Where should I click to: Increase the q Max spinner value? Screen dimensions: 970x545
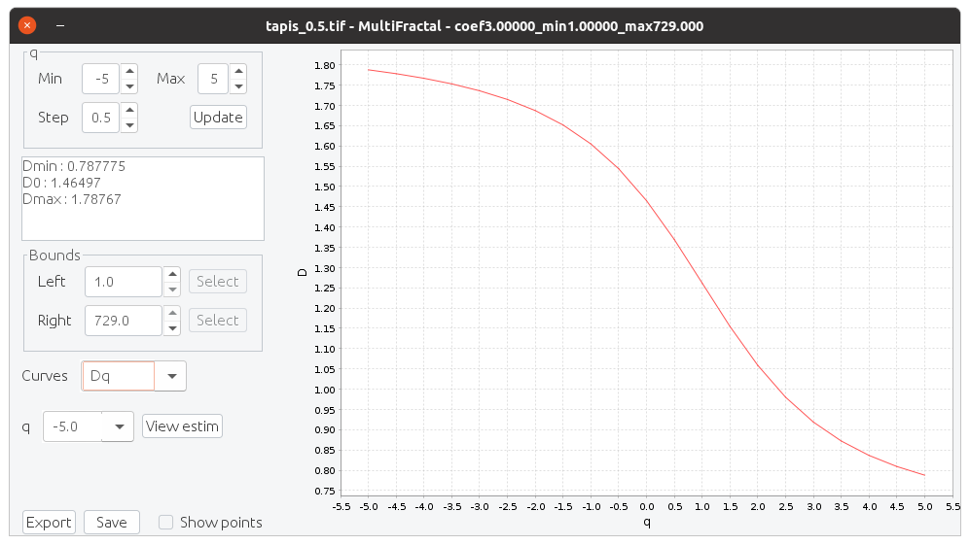click(238, 72)
